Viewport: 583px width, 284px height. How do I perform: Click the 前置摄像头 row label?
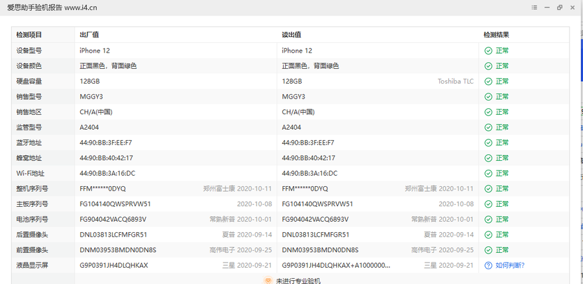click(32, 250)
